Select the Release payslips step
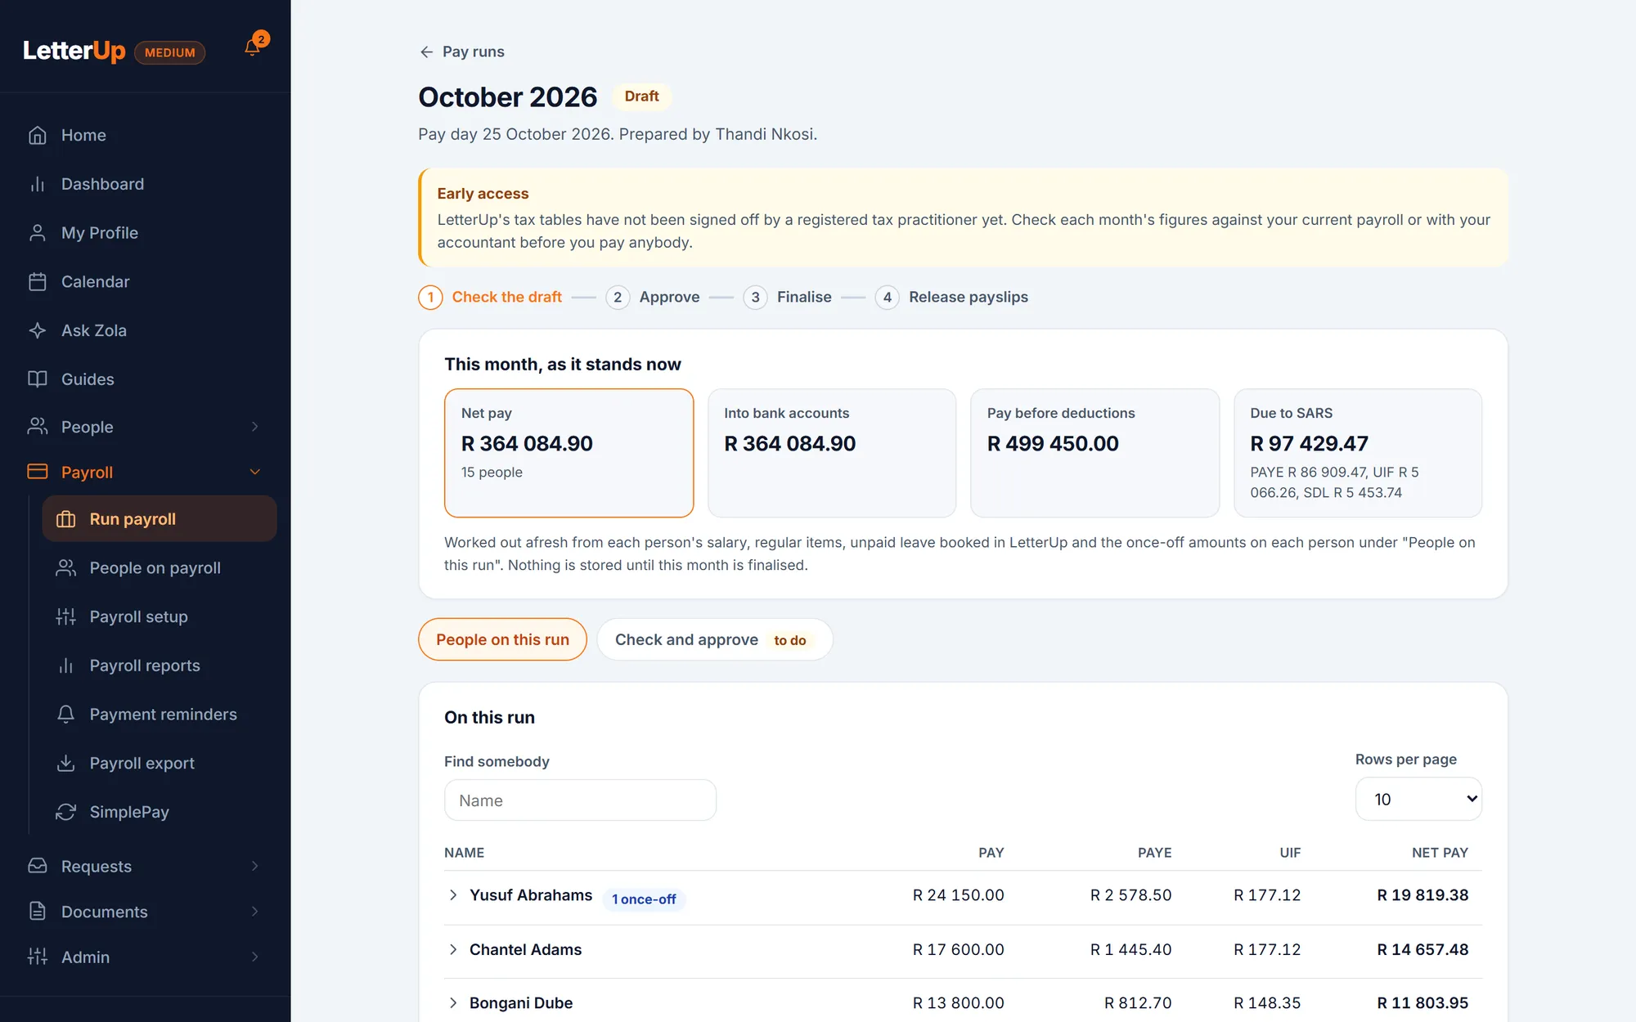Image resolution: width=1636 pixels, height=1022 pixels. (x=951, y=297)
